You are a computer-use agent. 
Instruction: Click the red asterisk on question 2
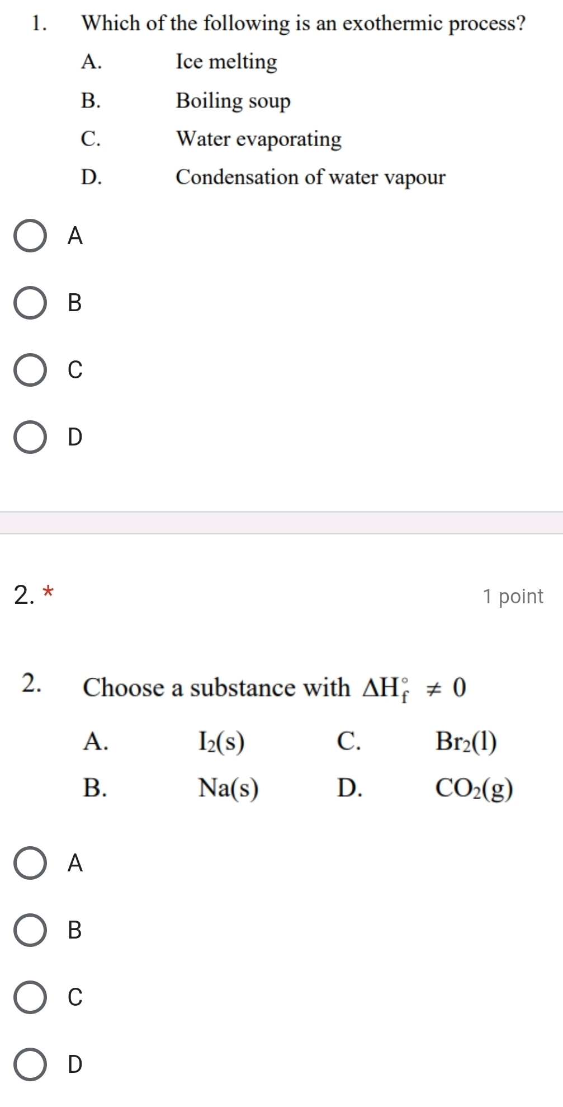point(49,592)
